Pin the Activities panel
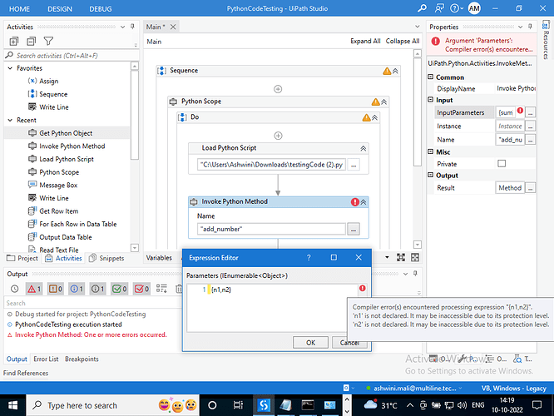554x416 pixels. click(x=132, y=27)
